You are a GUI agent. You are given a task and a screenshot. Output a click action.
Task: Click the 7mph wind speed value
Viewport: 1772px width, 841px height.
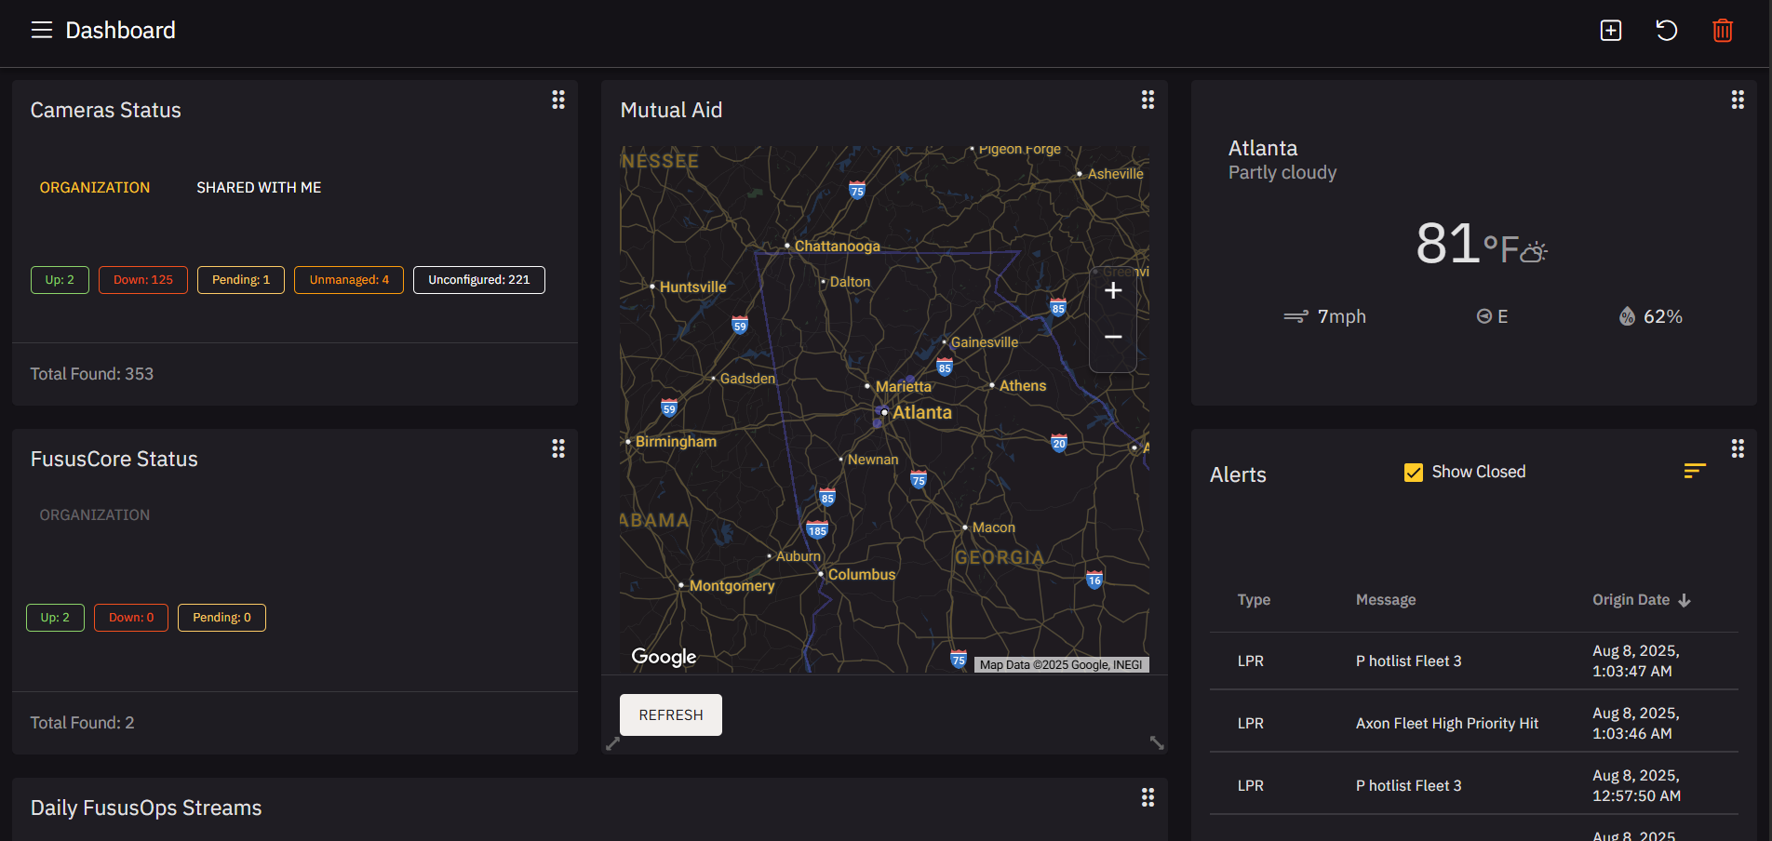[x=1342, y=316]
